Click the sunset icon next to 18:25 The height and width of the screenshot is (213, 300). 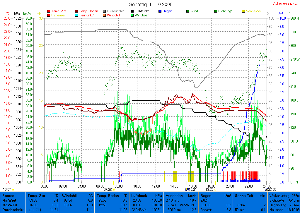pyautogui.click(x=215, y=190)
